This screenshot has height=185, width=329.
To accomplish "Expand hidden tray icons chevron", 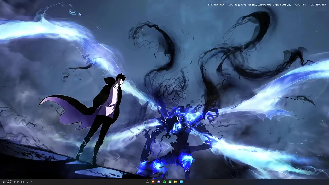I will [x=32, y=182].
